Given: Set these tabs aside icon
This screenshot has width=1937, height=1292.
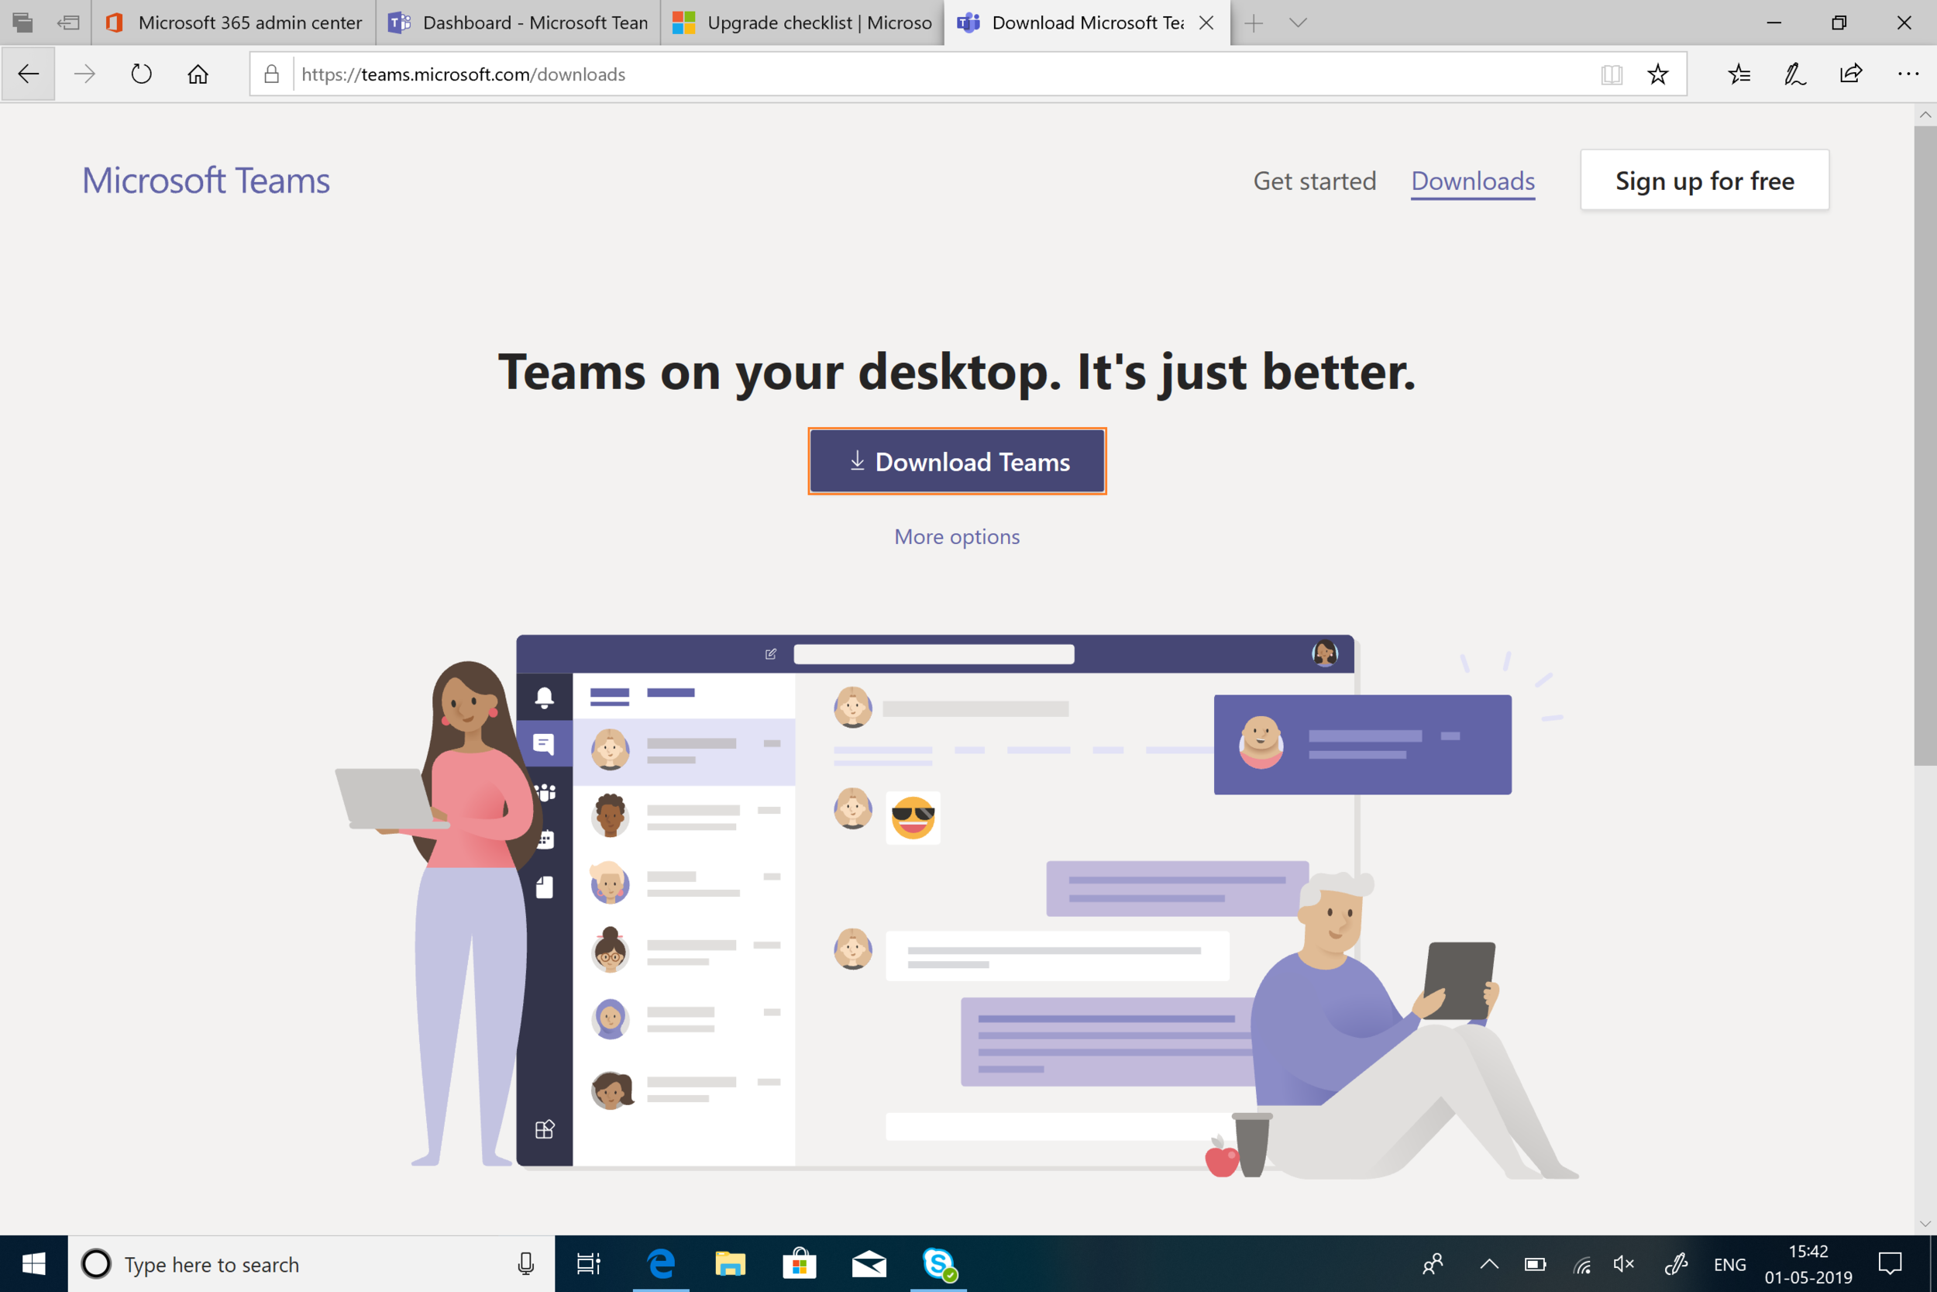Looking at the screenshot, I should (x=68, y=23).
